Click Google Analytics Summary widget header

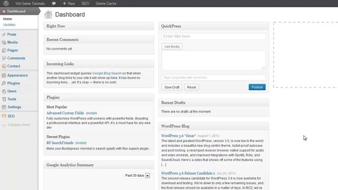(x=99, y=165)
